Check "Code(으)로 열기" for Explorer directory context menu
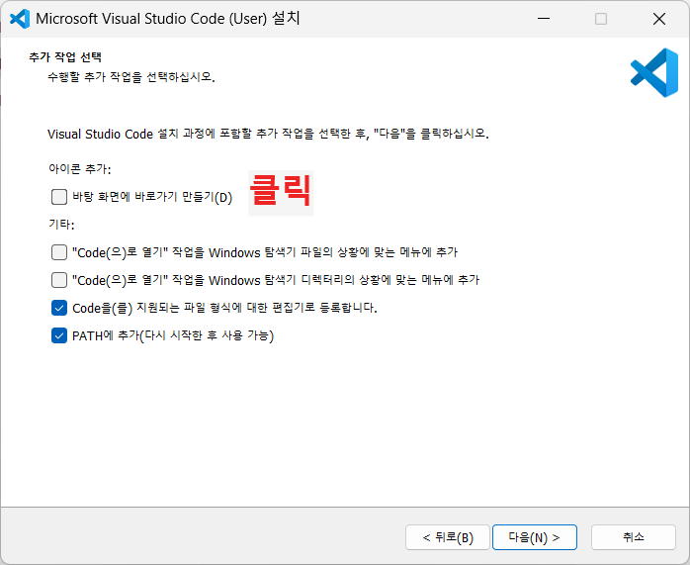The width and height of the screenshot is (690, 565). tap(59, 280)
